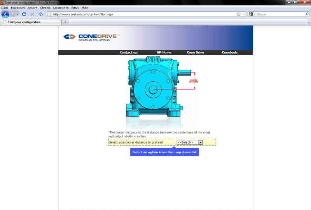Follow the HP-Home navigation link
Image resolution: width=311 pixels, height=210 pixels.
coord(164,52)
